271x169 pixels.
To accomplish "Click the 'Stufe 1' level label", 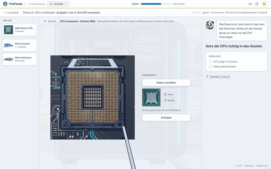I will click(135, 4).
